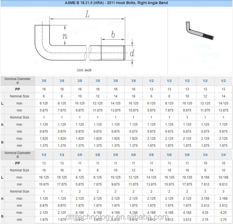Click the d diameter label in drawing
The image size is (233, 224).
coord(132,53)
